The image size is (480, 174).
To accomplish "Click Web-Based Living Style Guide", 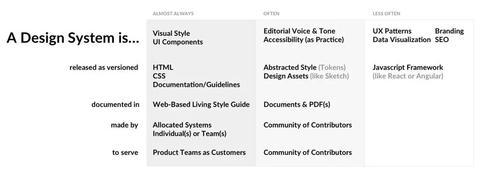I will coord(201,105).
